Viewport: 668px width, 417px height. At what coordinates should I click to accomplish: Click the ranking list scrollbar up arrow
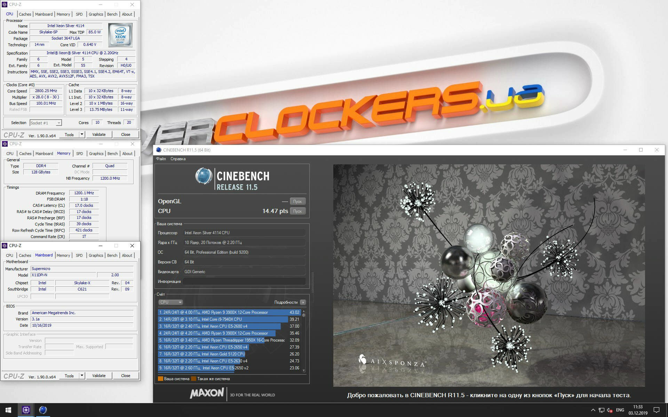[304, 311]
